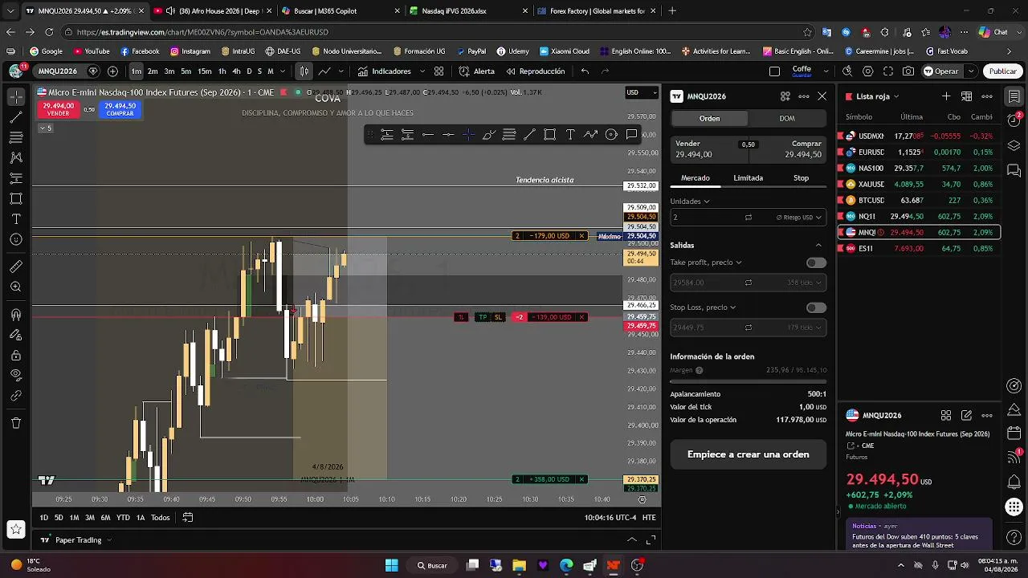Select the Stop order type tab
The width and height of the screenshot is (1028, 578).
801,178
